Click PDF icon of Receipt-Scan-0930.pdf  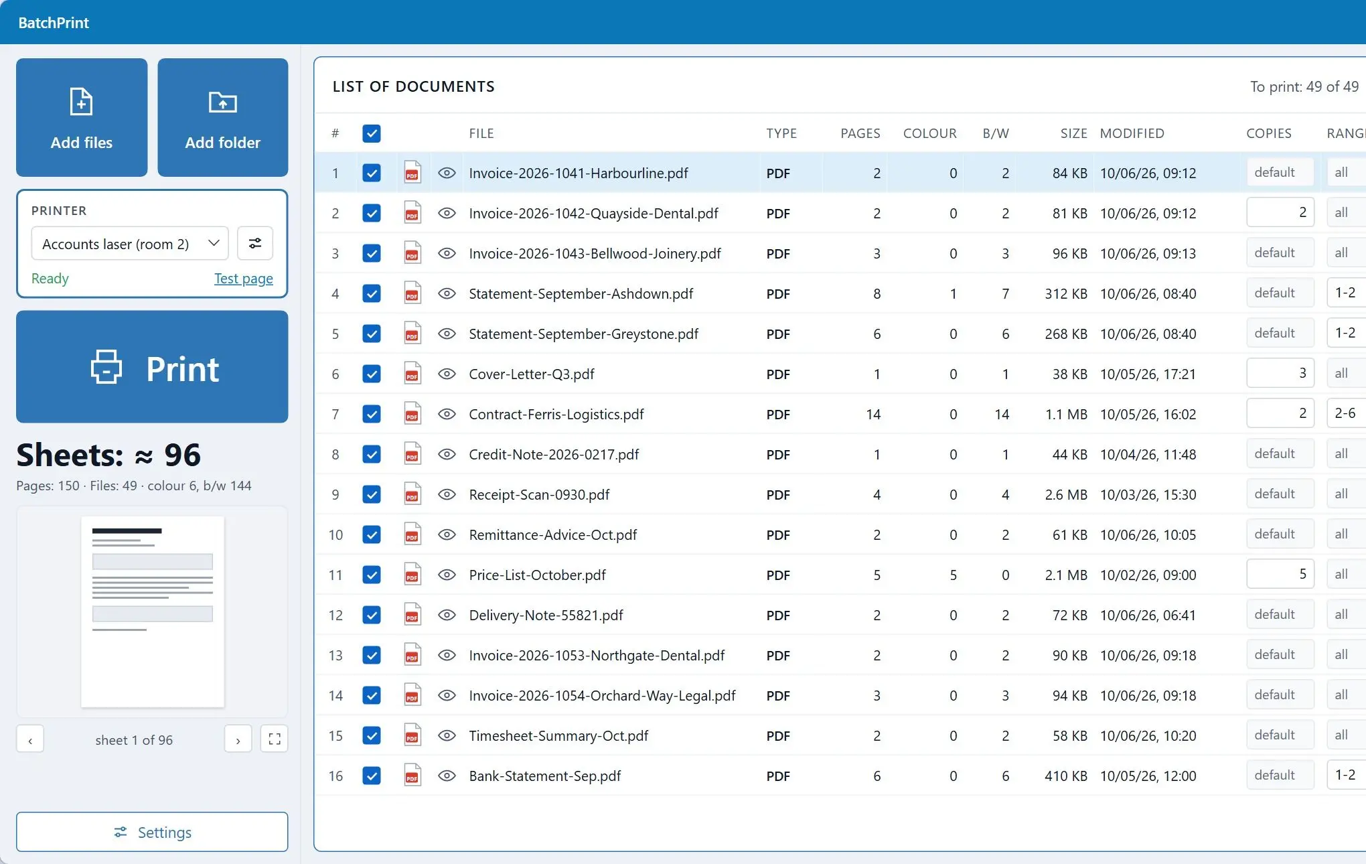[x=412, y=494]
